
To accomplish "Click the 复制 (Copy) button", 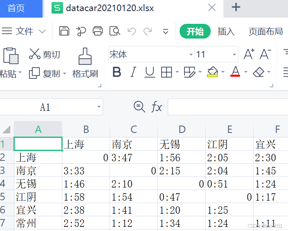I will [x=45, y=73].
